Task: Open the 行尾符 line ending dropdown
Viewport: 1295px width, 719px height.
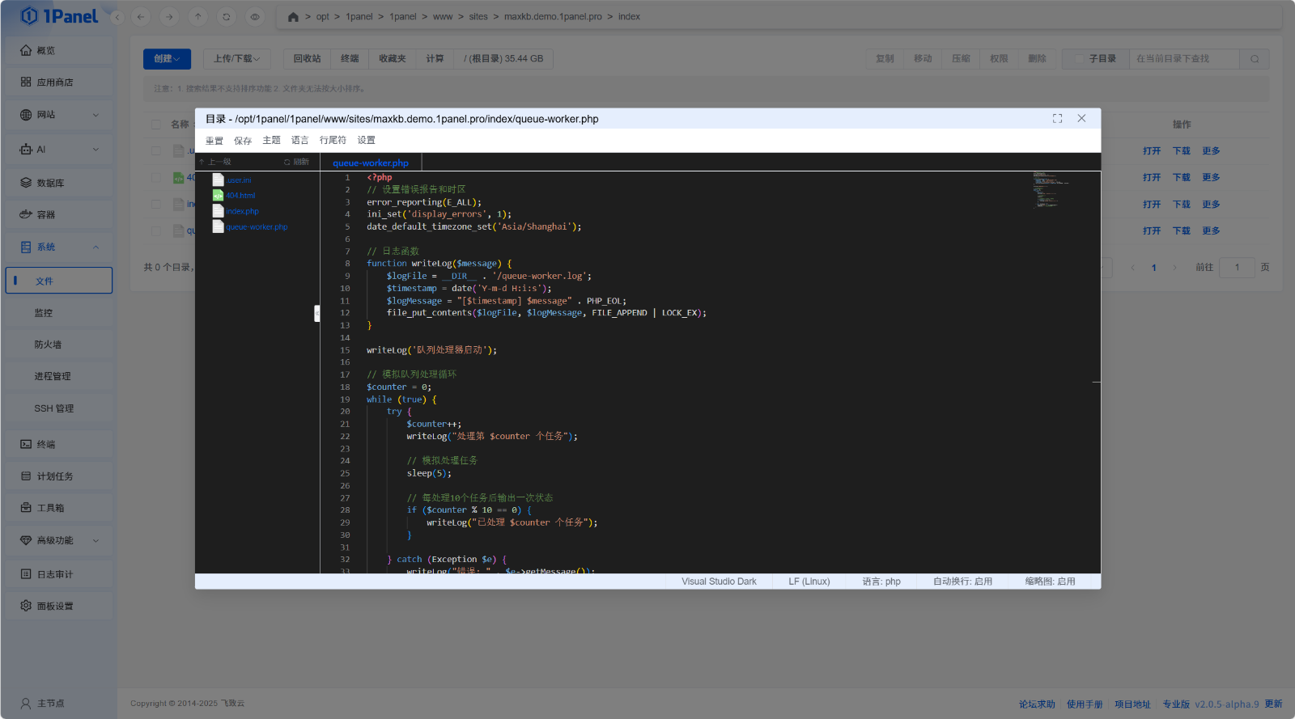Action: point(333,140)
